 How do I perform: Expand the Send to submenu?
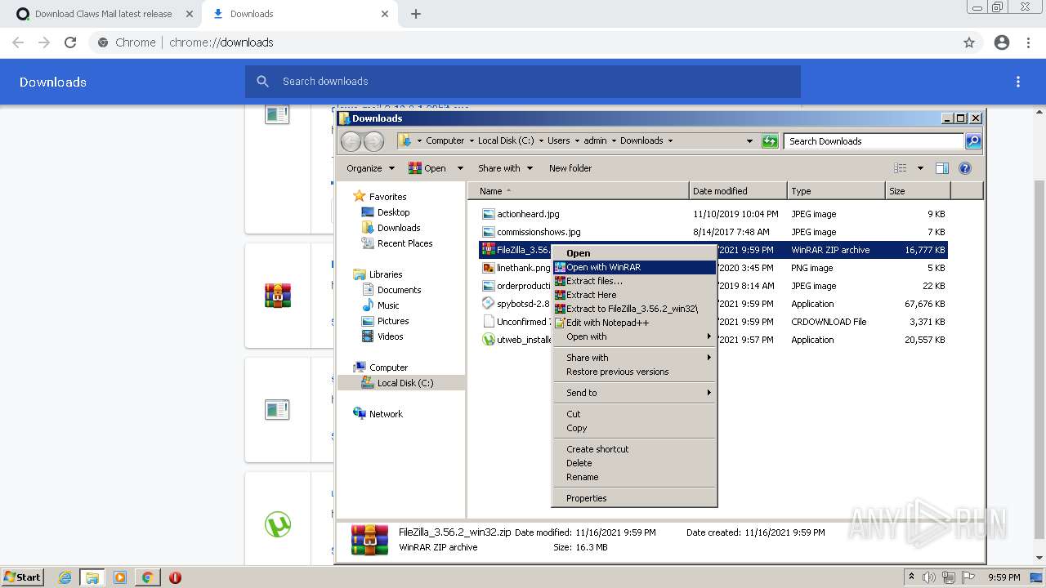pyautogui.click(x=634, y=393)
